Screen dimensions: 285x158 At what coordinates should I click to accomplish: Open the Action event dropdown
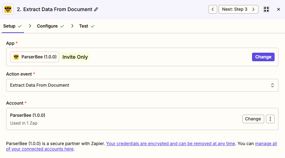tap(142, 85)
